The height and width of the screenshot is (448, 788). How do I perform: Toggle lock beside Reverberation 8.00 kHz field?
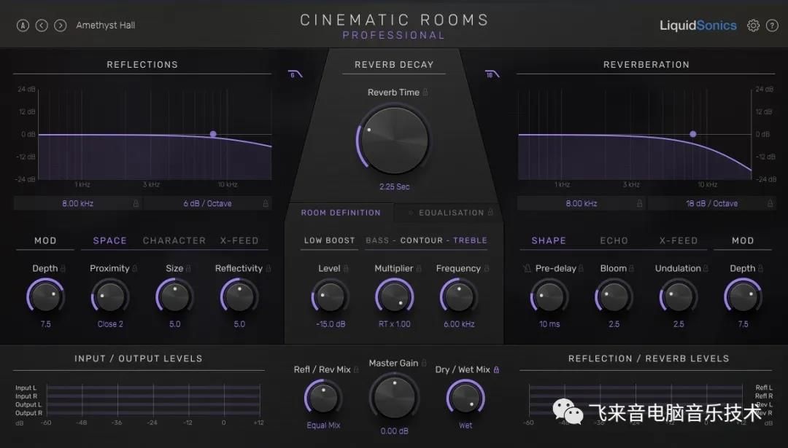tap(639, 204)
